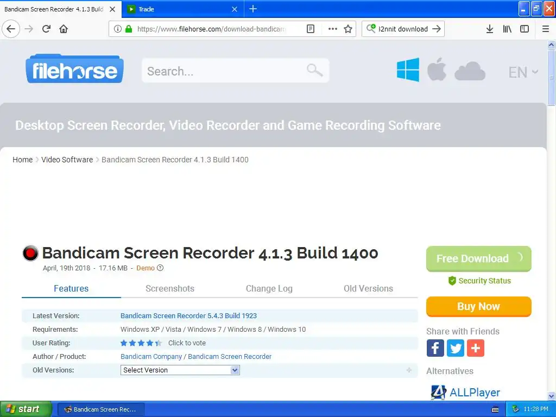Image resolution: width=556 pixels, height=417 pixels.
Task: Open the Change Log tab
Action: 269,288
